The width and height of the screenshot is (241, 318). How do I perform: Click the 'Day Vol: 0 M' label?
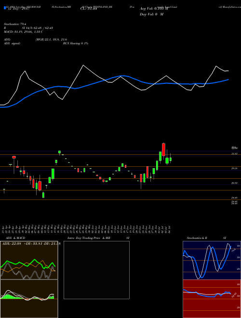coord(151,14)
